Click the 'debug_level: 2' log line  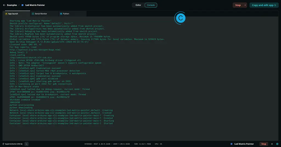pos(18,52)
